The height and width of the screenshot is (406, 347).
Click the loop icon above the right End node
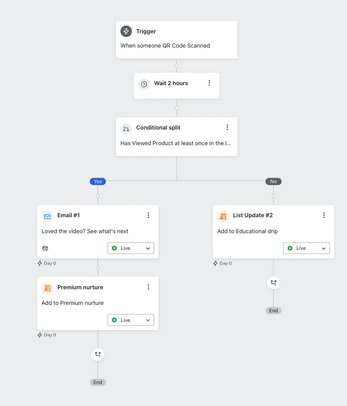click(273, 283)
